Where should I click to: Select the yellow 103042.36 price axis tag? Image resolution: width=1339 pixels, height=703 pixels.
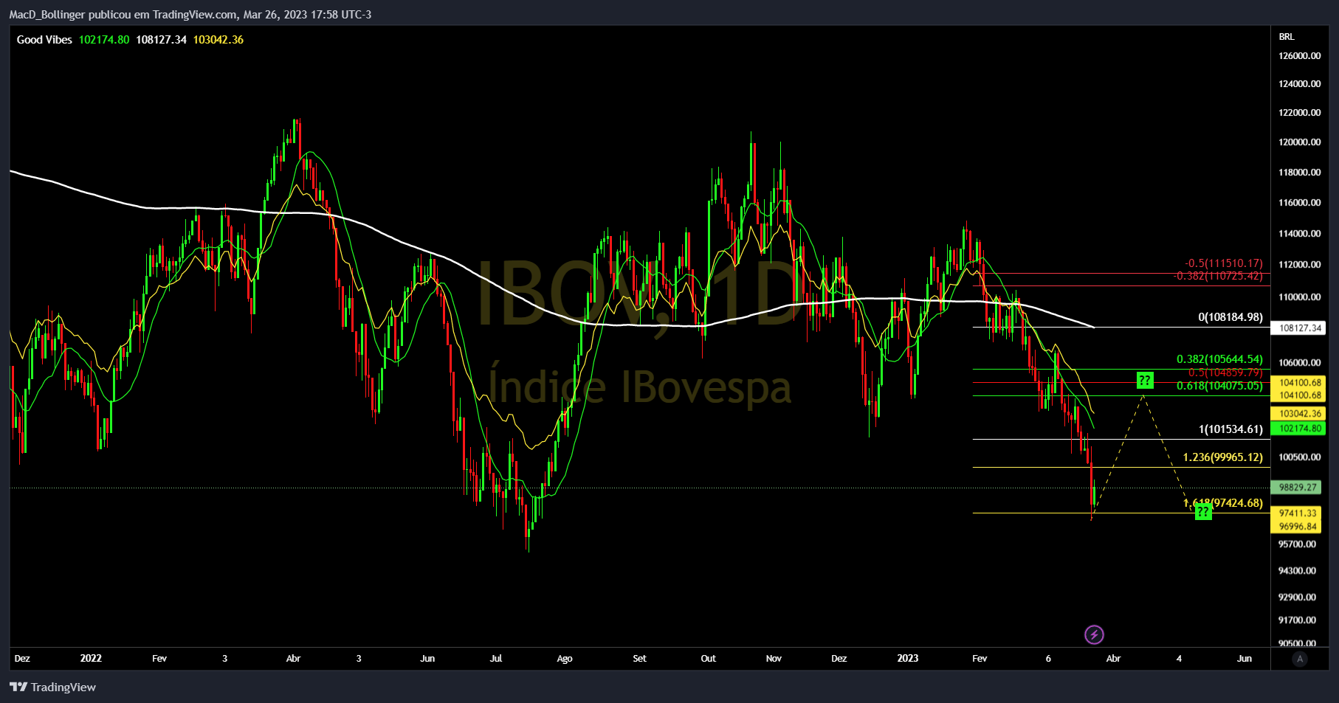click(1298, 414)
